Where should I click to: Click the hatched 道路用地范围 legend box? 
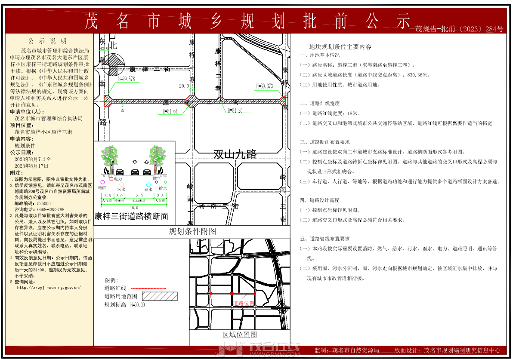[160, 296]
